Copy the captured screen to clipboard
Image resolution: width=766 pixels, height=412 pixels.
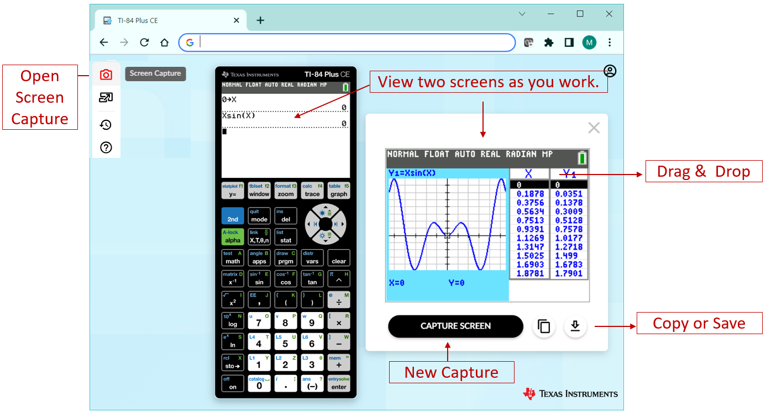(544, 326)
